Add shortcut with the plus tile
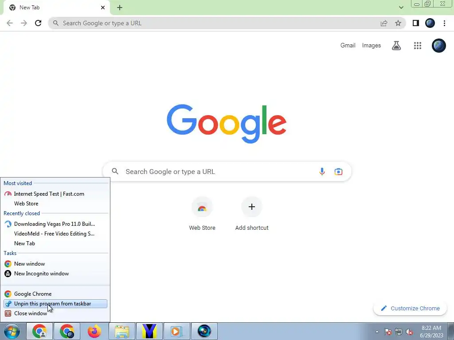Image resolution: width=454 pixels, height=340 pixels. coord(252,214)
